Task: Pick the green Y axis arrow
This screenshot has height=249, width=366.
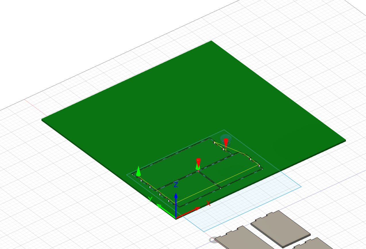Action: tap(164, 209)
